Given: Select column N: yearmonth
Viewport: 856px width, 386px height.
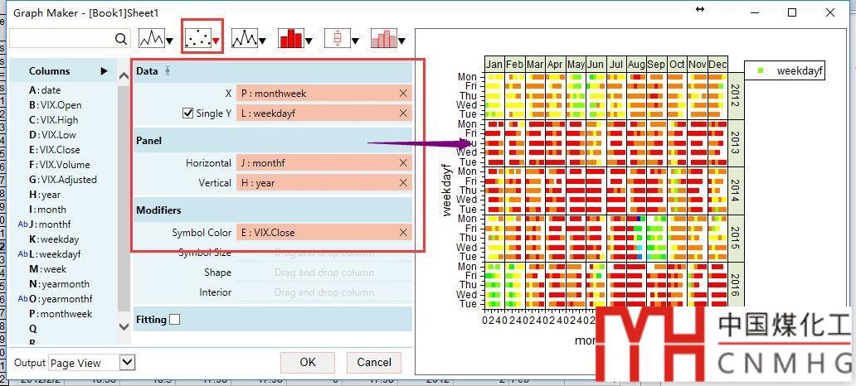Looking at the screenshot, I should pos(59,283).
